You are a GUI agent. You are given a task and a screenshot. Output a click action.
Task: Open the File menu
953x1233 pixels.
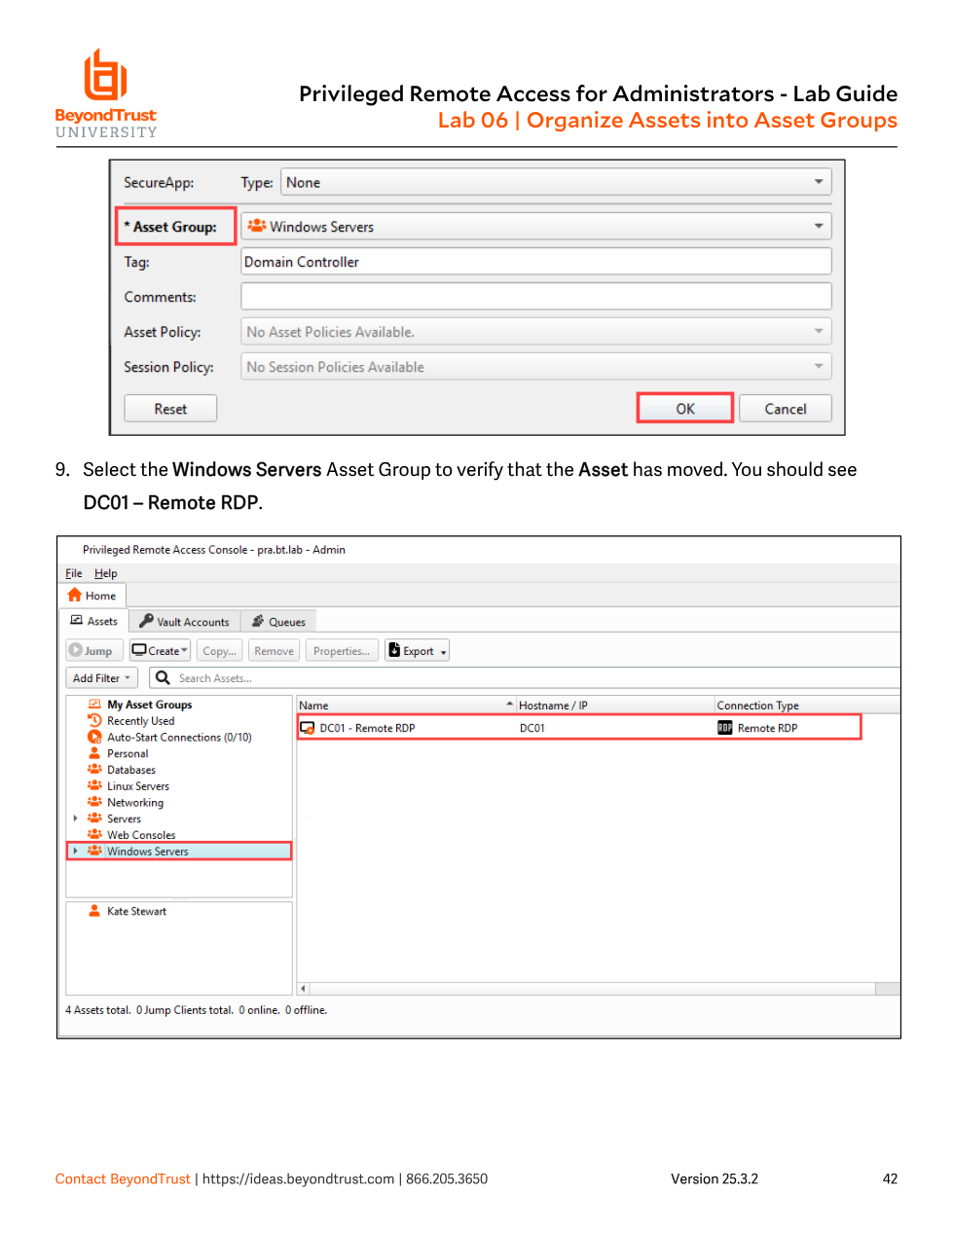click(x=74, y=573)
